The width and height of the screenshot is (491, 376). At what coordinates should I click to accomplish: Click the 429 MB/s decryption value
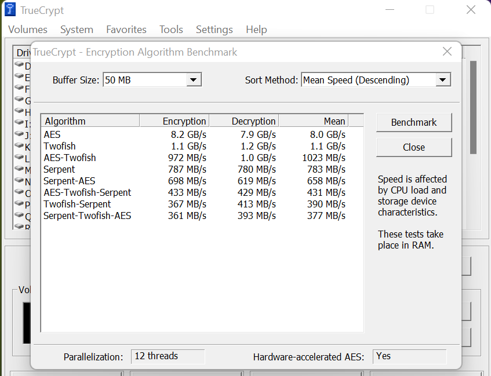coord(256,192)
